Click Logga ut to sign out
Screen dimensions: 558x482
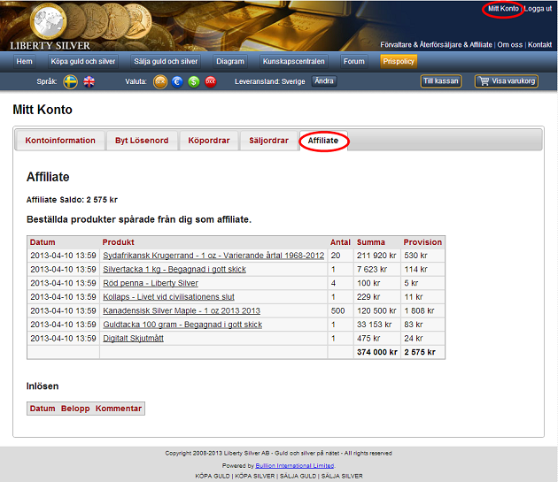click(538, 9)
